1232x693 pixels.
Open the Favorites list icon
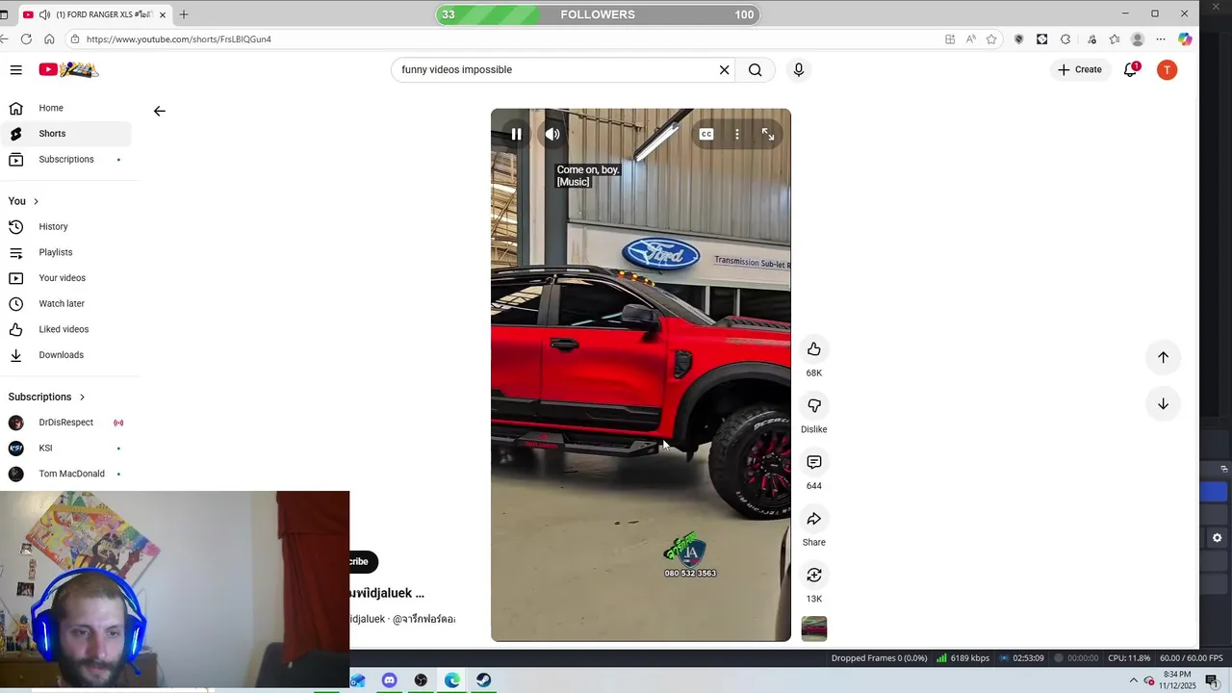tap(1115, 39)
